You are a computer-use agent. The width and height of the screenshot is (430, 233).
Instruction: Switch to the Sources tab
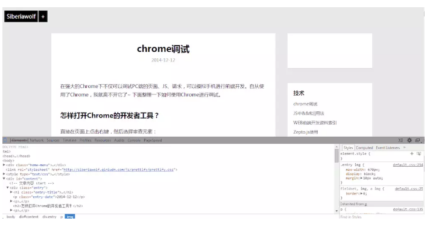(53, 140)
